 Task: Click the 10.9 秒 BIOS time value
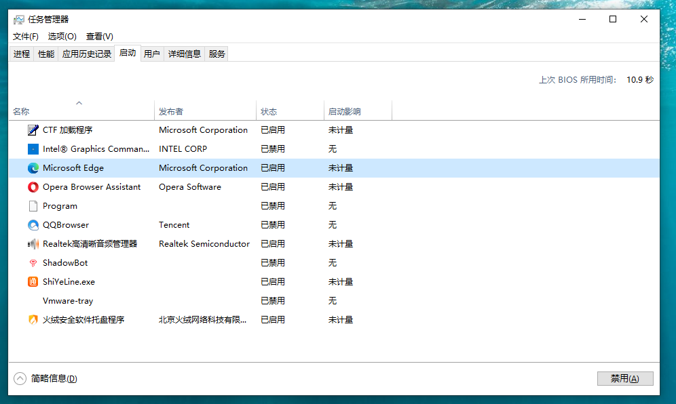[640, 80]
